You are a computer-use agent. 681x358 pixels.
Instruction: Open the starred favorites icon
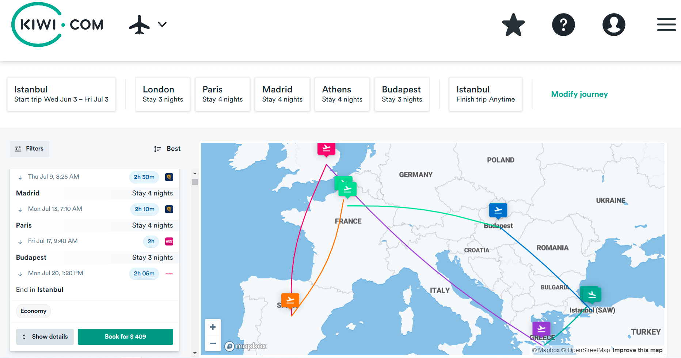click(513, 25)
